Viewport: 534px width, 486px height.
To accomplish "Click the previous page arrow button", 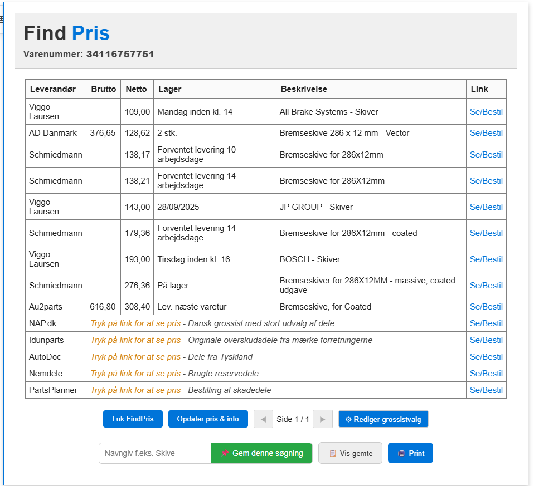I will pyautogui.click(x=263, y=419).
